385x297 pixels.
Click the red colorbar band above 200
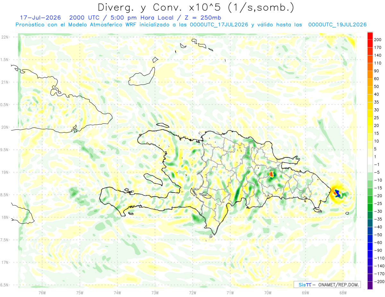pyautogui.click(x=370, y=36)
